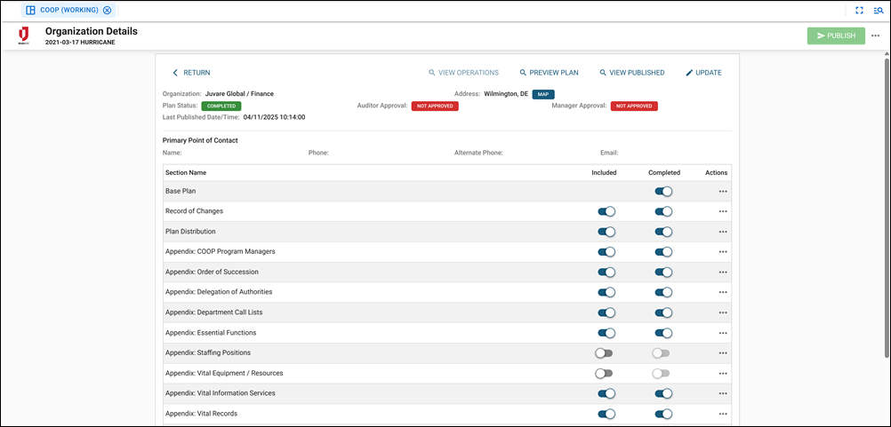Open the more options menu beside Publish
This screenshot has height=427, width=891.
coord(876,36)
